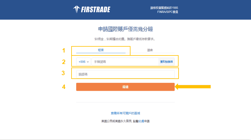This screenshot has height=140, width=251.
Task: Click the orange 繼續 button
Action: pyautogui.click(x=125, y=87)
